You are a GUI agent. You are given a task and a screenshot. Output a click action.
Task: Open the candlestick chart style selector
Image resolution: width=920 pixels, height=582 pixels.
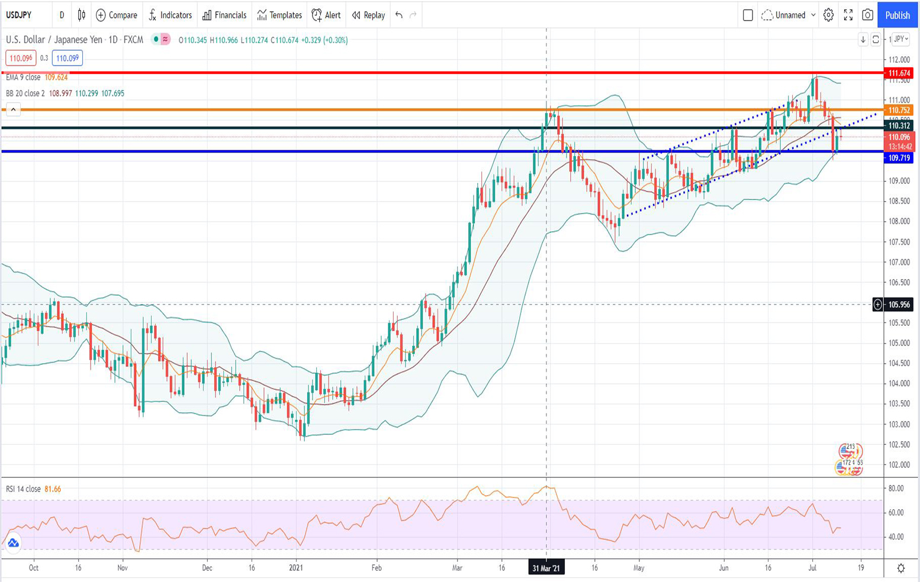[x=82, y=15]
